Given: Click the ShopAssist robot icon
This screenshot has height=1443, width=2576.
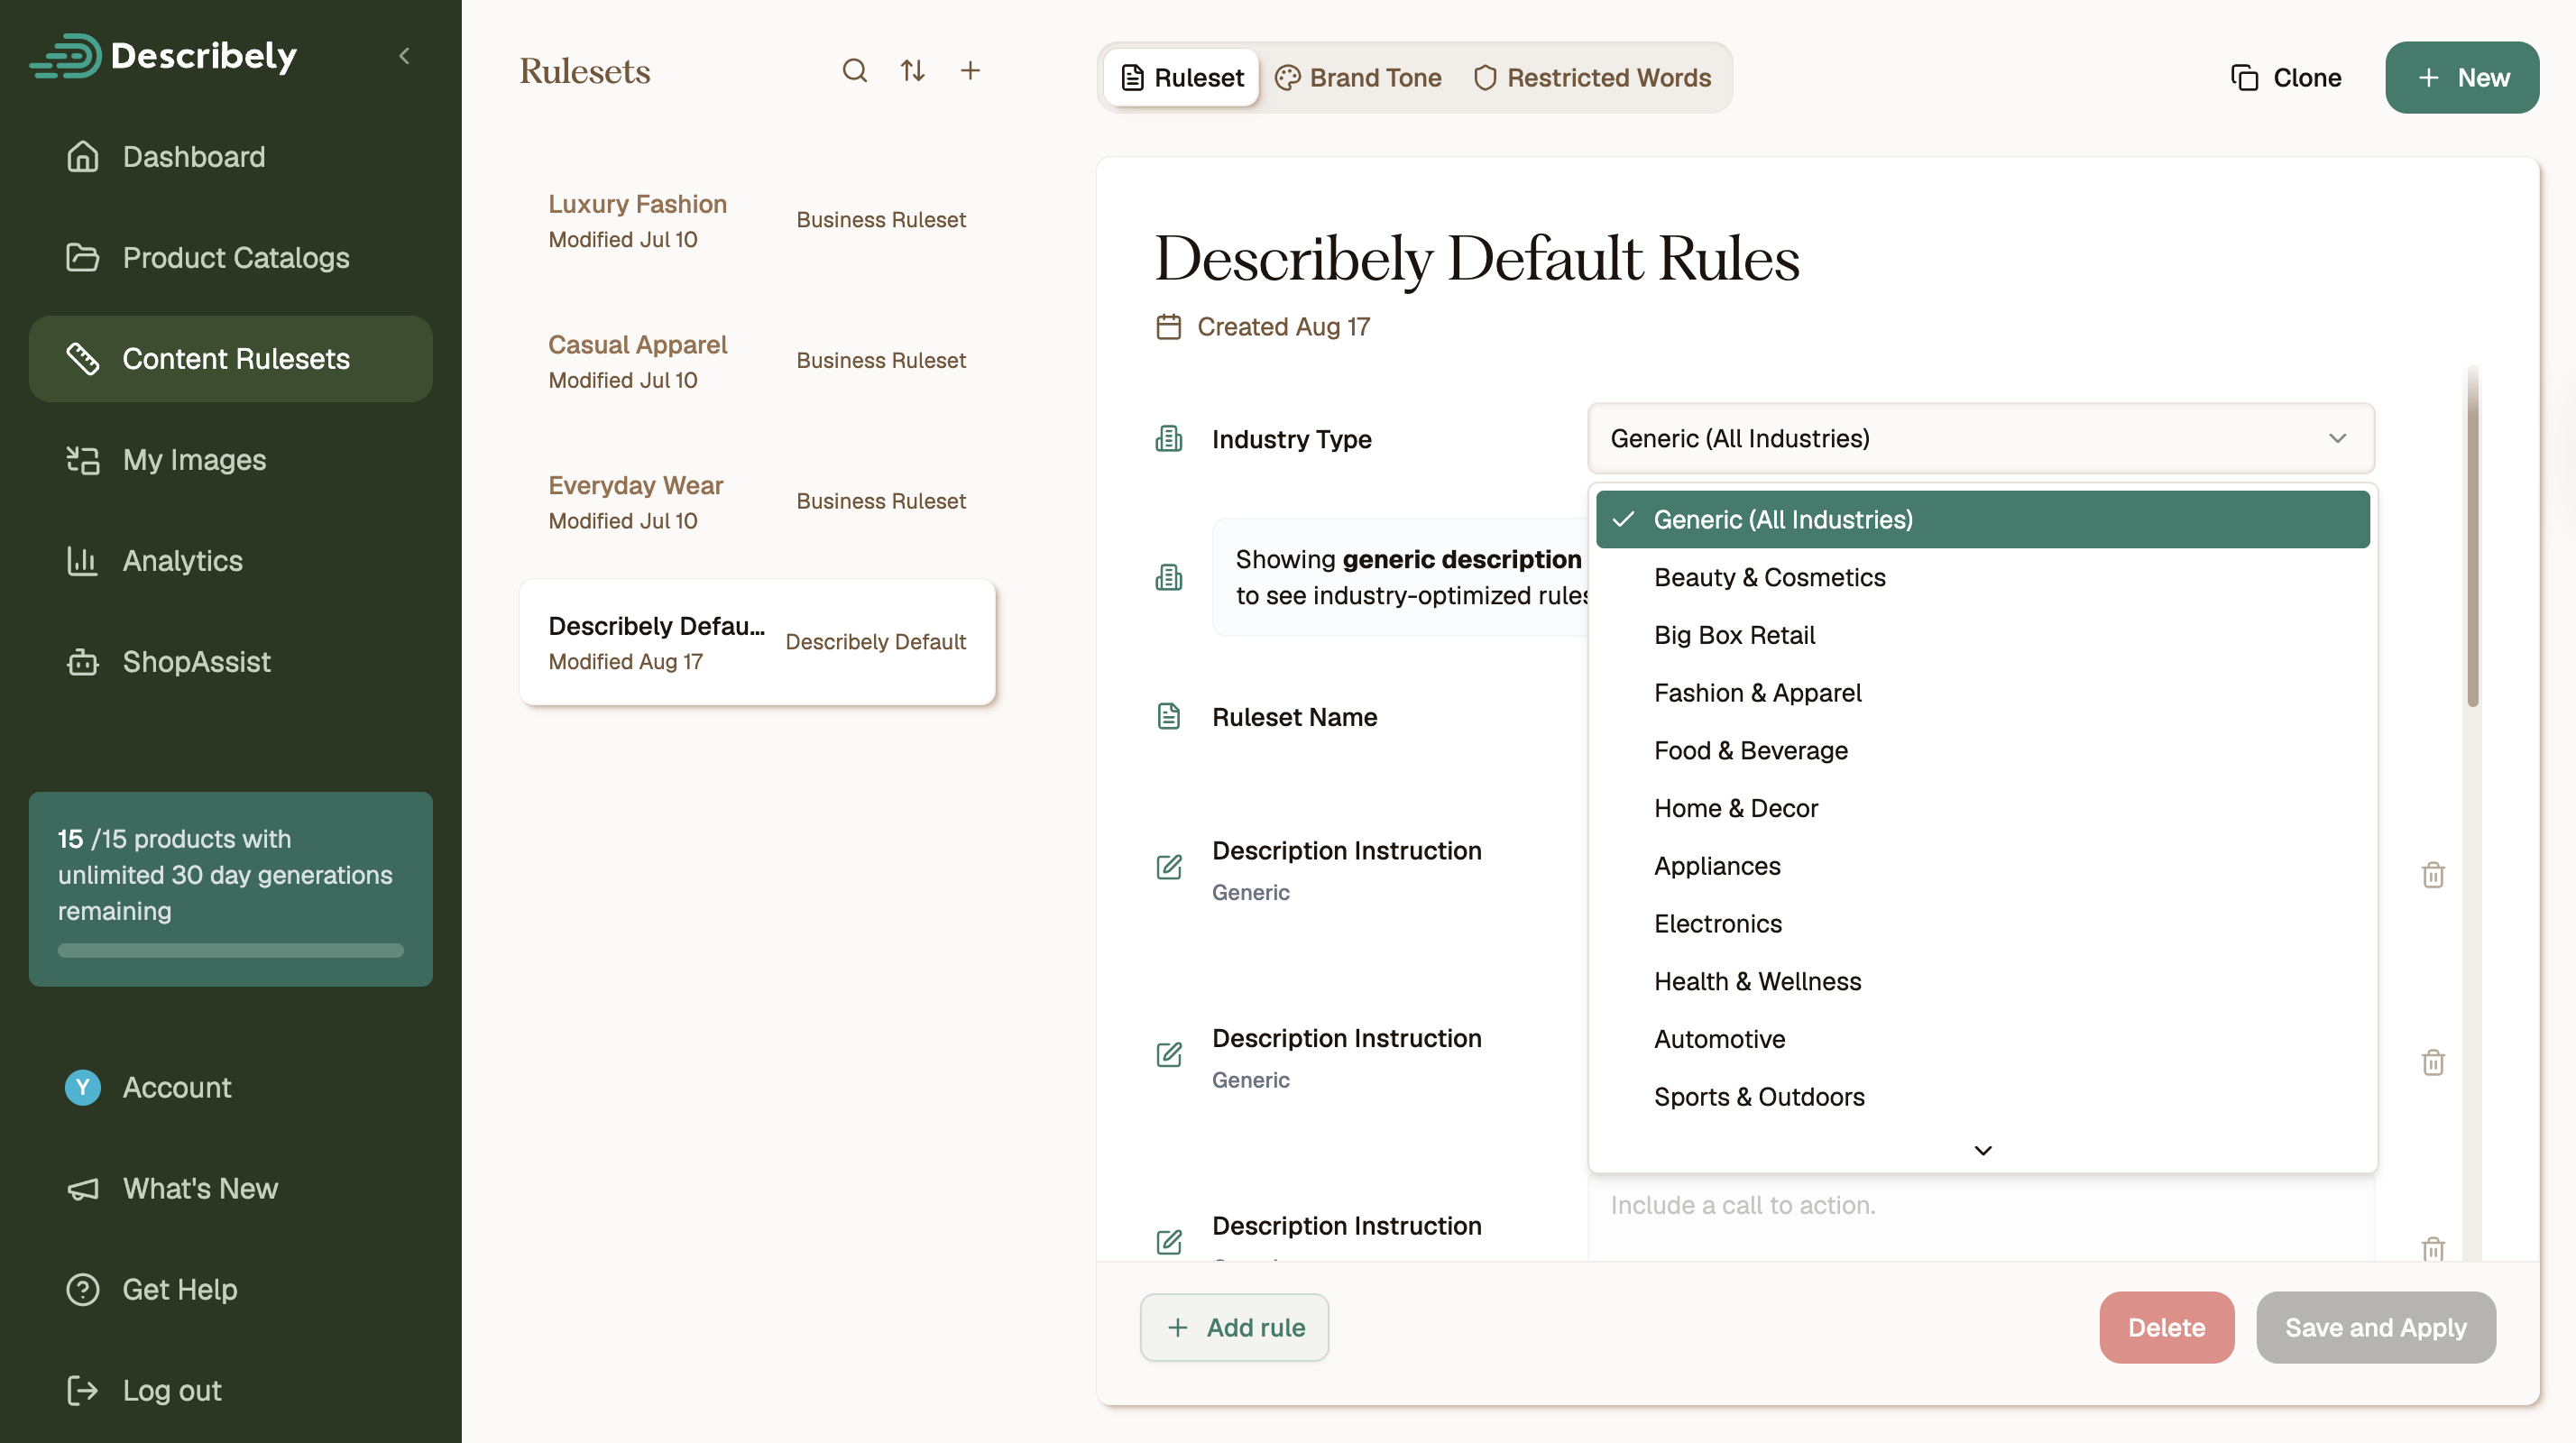Looking at the screenshot, I should [x=83, y=662].
